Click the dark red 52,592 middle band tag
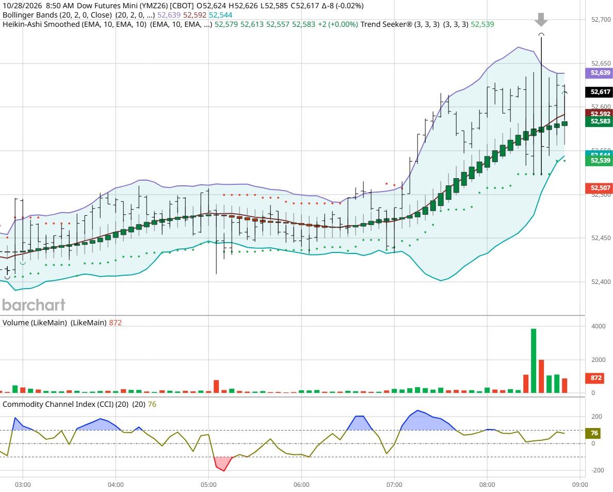Viewport: 613px width, 492px height. pyautogui.click(x=599, y=114)
